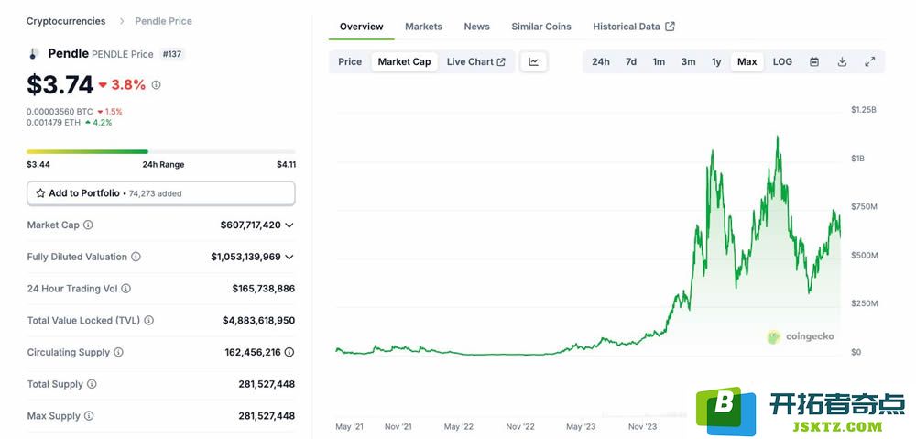Click external link icon beside Live Chart
Viewport: 916px width, 439px height.
point(501,62)
